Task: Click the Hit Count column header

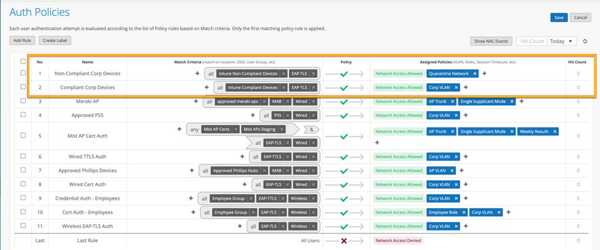Action: click(577, 62)
